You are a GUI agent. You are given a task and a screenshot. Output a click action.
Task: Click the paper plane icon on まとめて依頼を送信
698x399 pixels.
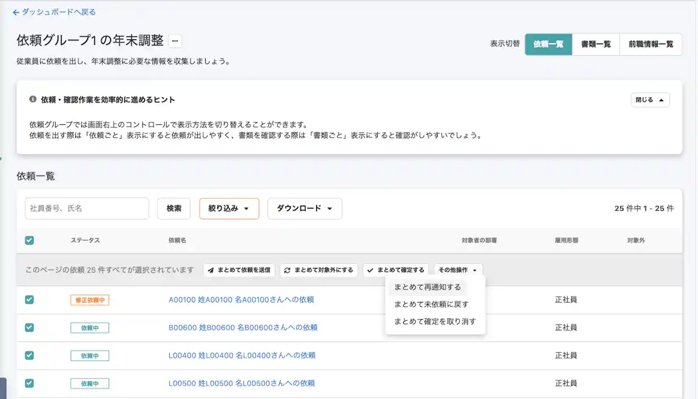209,270
